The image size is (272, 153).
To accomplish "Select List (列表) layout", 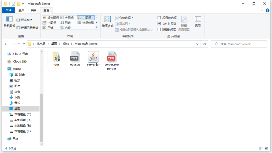I will pos(65,23).
